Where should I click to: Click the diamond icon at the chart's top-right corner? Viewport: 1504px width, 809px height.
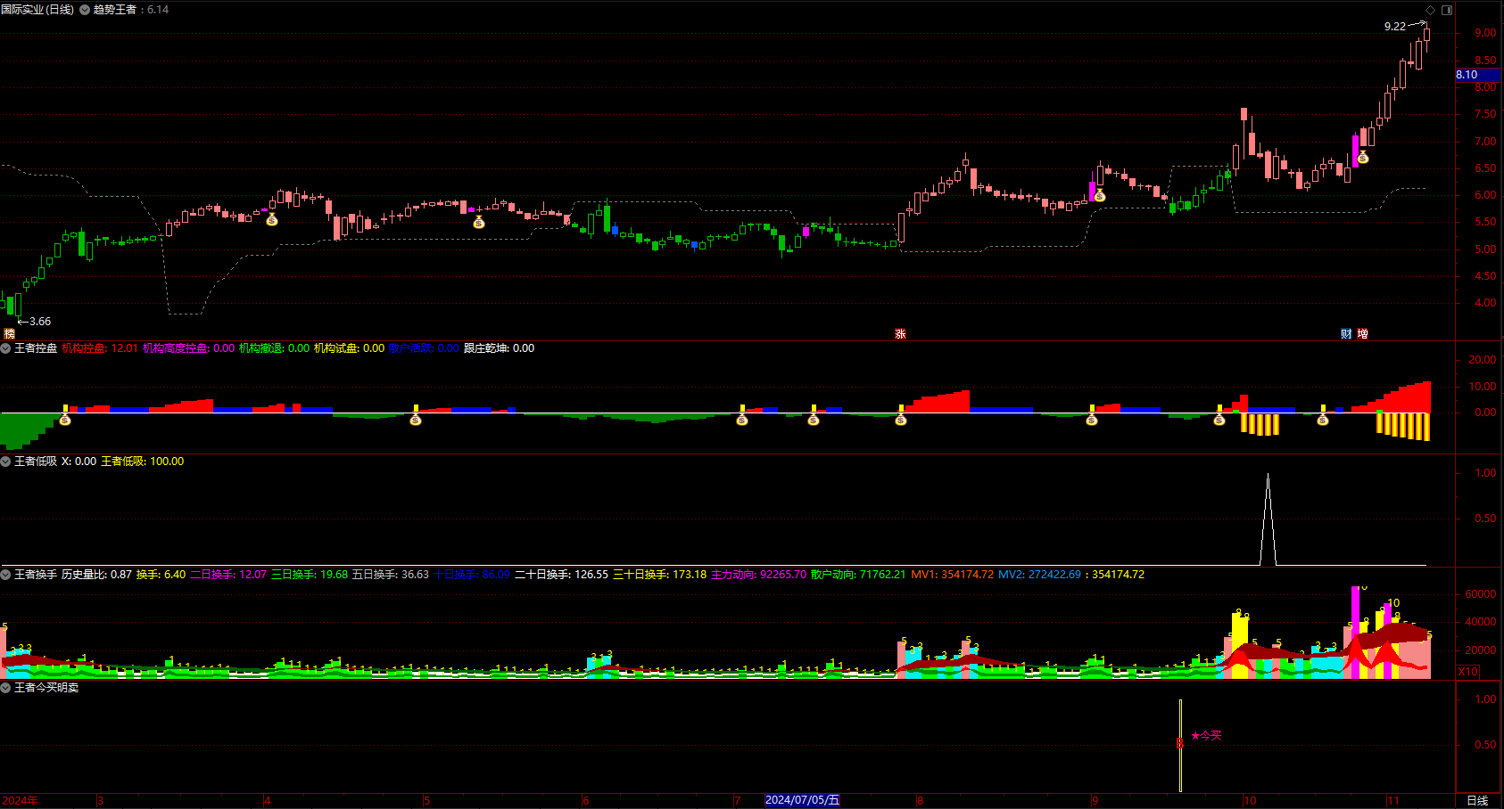[x=1430, y=10]
